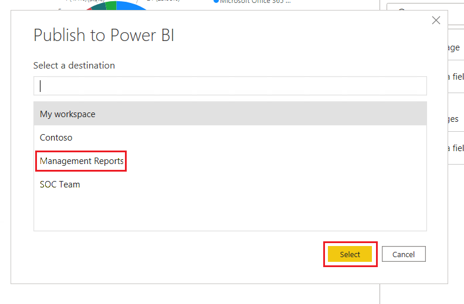The height and width of the screenshot is (304, 464).
Task: Close the Publish to Power BI dialog
Action: 436,21
